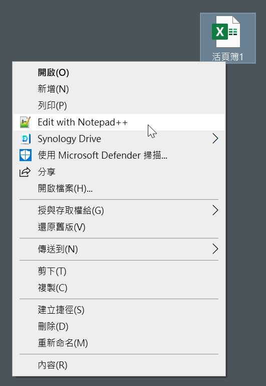This screenshot has height=386, width=266.
Task: Expand the 傳送到(N) submenu arrow
Action: pos(215,249)
